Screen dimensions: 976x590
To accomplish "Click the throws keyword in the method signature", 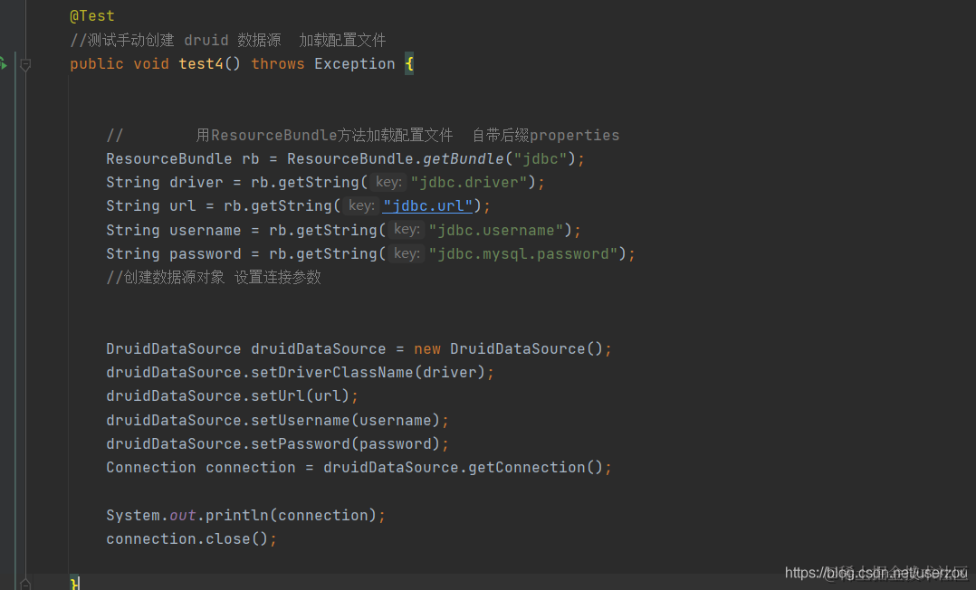I will tap(278, 64).
